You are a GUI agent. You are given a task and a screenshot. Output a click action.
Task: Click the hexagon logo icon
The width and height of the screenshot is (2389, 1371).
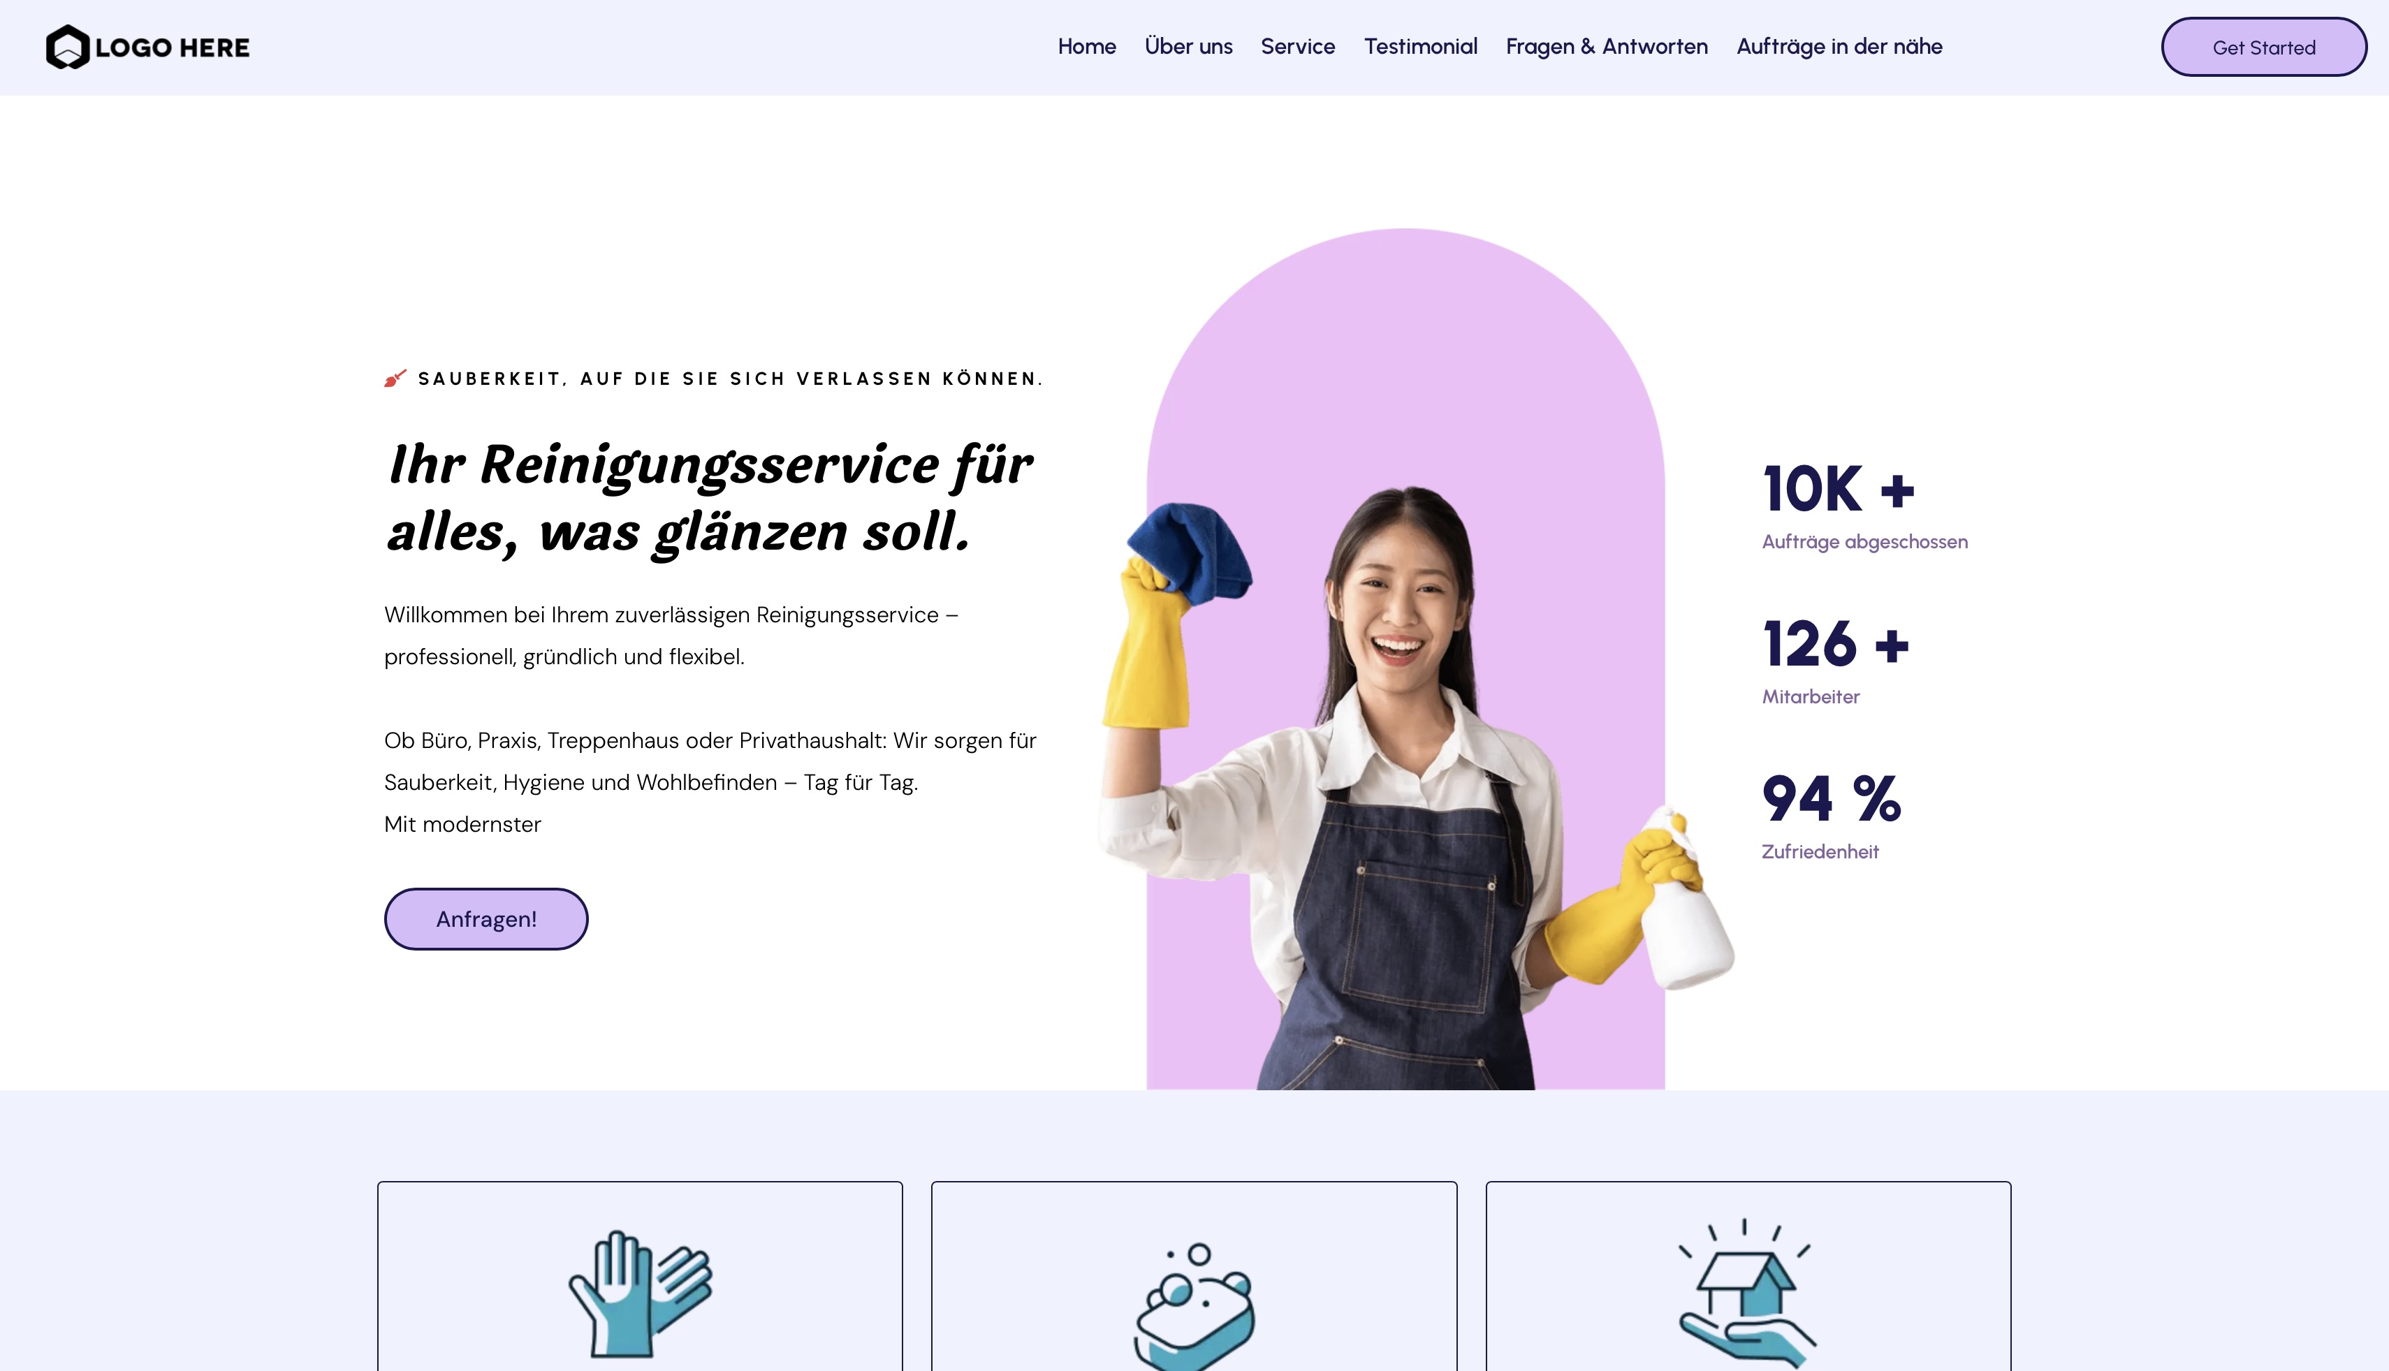68,47
